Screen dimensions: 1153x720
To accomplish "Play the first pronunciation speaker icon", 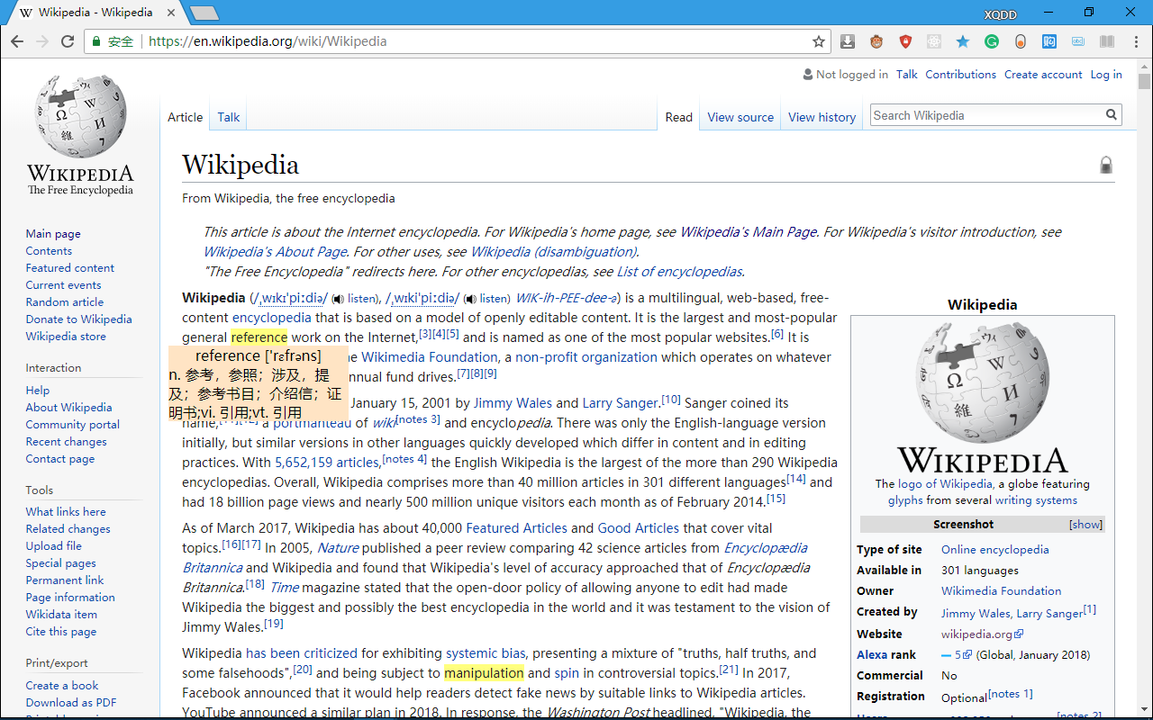I will point(338,299).
